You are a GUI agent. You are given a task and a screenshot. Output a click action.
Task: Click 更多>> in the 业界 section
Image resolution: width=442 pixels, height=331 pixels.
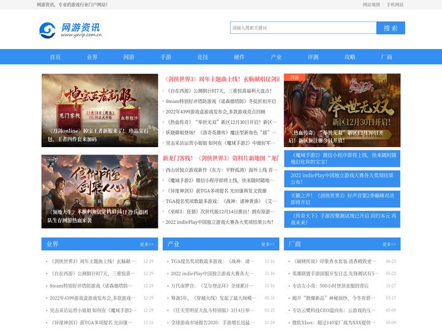tap(147, 245)
